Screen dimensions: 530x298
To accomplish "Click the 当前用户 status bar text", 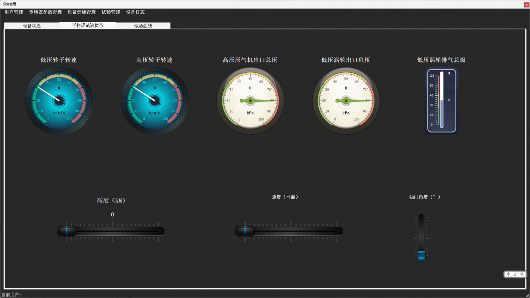I will click(x=11, y=295).
